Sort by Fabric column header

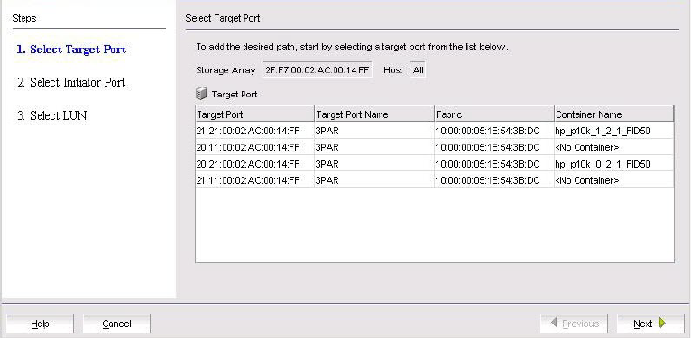pos(494,114)
